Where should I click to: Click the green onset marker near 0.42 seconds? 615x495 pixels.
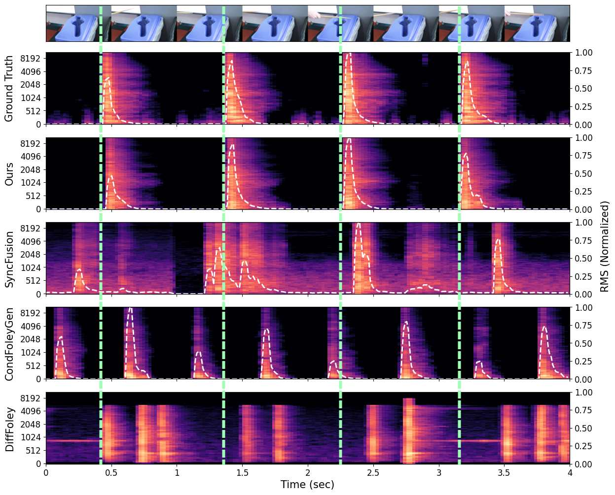pyautogui.click(x=101, y=235)
